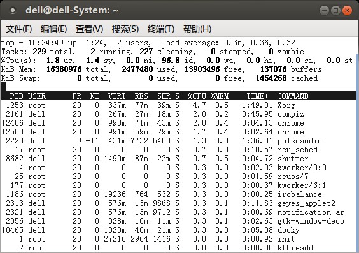359x253 pixels.
Task: Click PID 1253 in the process list
Action: click(15, 105)
